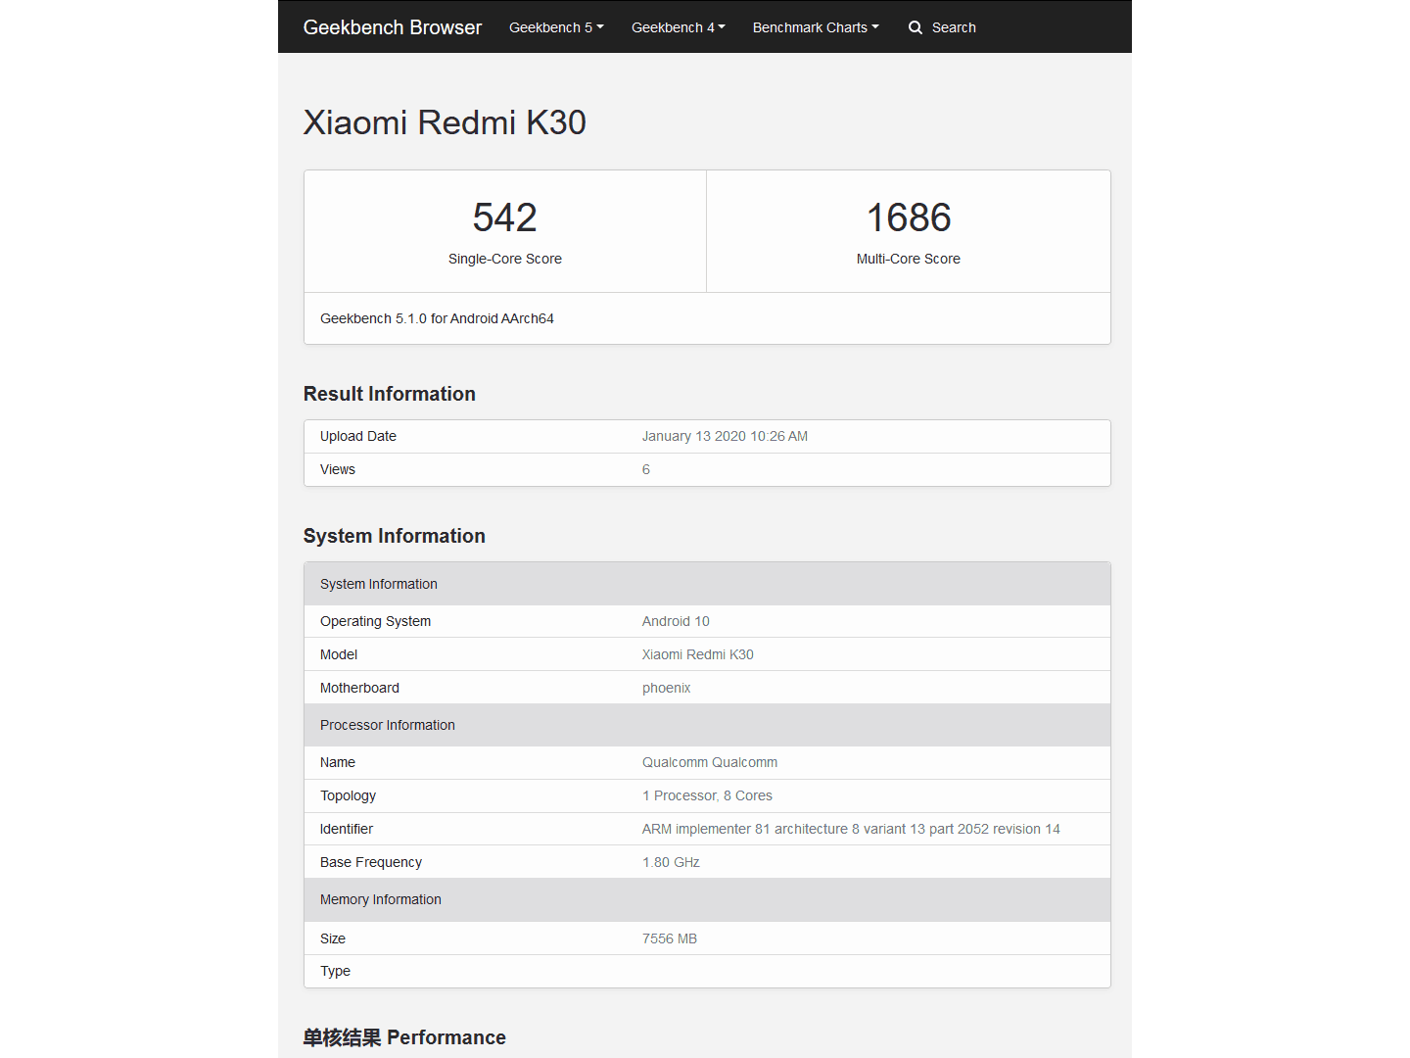Click the 542 single-core score
The width and height of the screenshot is (1410, 1058).
coord(505,217)
